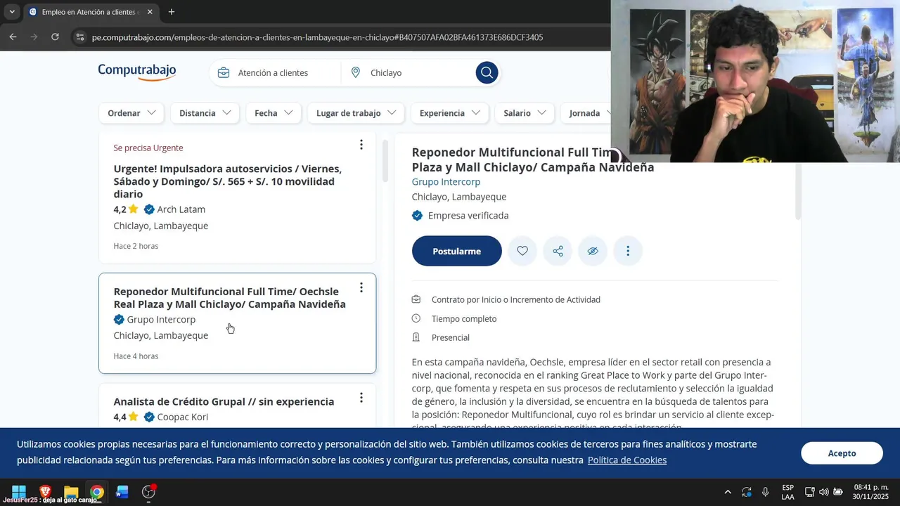900x506 pixels.
Task: Open three-dot menu on Impulsadora autoservicios card
Action: (x=361, y=145)
